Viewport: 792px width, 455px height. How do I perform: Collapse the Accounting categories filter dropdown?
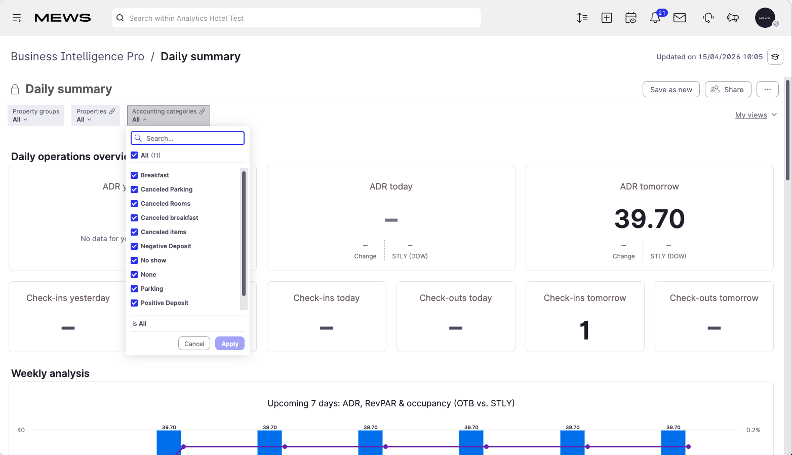169,116
